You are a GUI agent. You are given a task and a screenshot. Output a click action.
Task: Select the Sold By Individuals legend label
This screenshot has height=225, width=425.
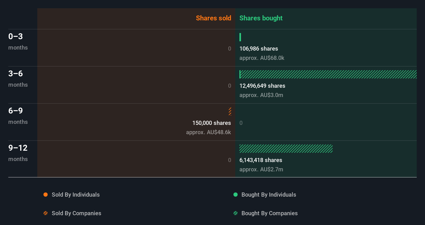(76, 195)
